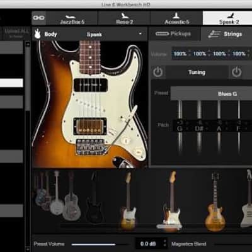Click the Preset Volume slider track
The width and height of the screenshot is (252, 252).
(100, 244)
